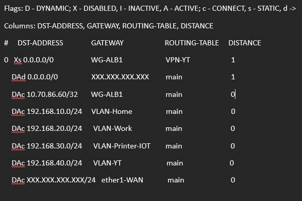The height and width of the screenshot is (201, 302).
Task: Click the distance value next to text cursor
Action: (232, 94)
